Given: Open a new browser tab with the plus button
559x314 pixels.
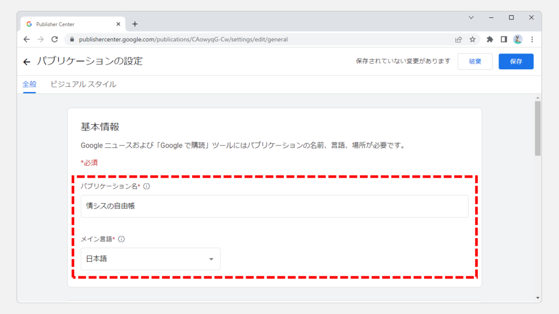Looking at the screenshot, I should 135,24.
